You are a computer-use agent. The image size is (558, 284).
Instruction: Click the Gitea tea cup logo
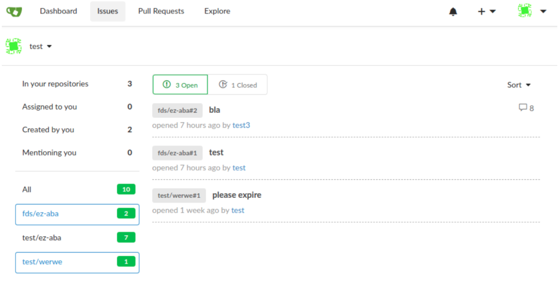coord(14,11)
